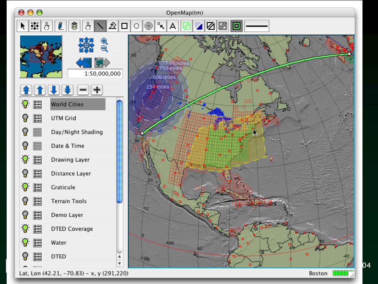Go forward to the next map projection
The width and height of the screenshot is (378, 284).
click(x=102, y=63)
